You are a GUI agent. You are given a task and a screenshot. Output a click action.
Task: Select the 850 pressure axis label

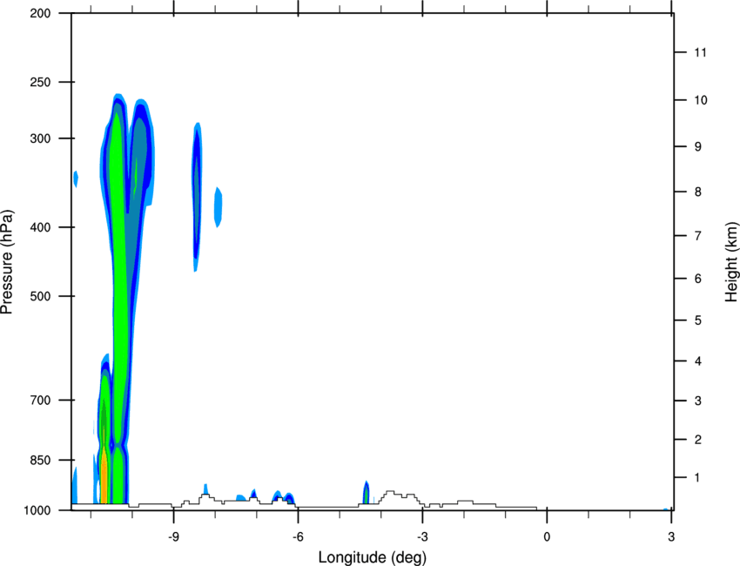[x=40, y=461]
